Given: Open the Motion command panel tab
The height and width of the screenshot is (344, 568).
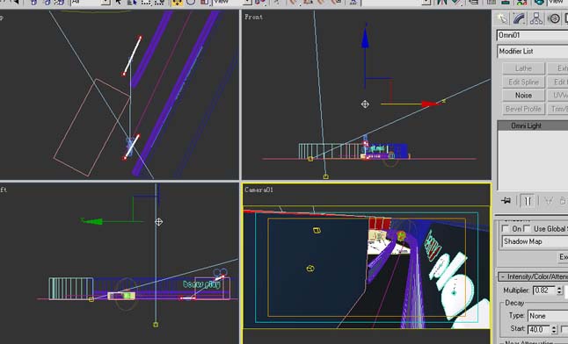Looking at the screenshot, I should pyautogui.click(x=554, y=18).
